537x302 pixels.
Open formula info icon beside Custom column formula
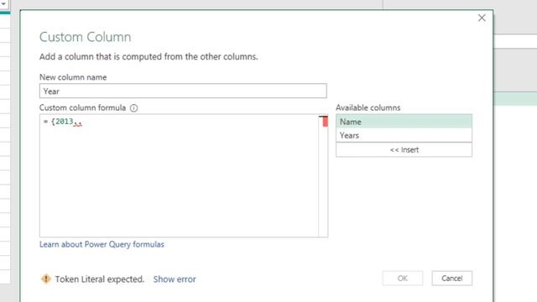(x=134, y=108)
